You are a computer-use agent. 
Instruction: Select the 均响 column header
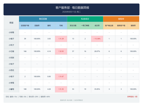pos(61,25)
